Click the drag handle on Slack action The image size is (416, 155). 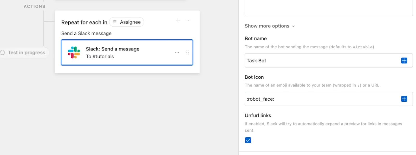[187, 53]
